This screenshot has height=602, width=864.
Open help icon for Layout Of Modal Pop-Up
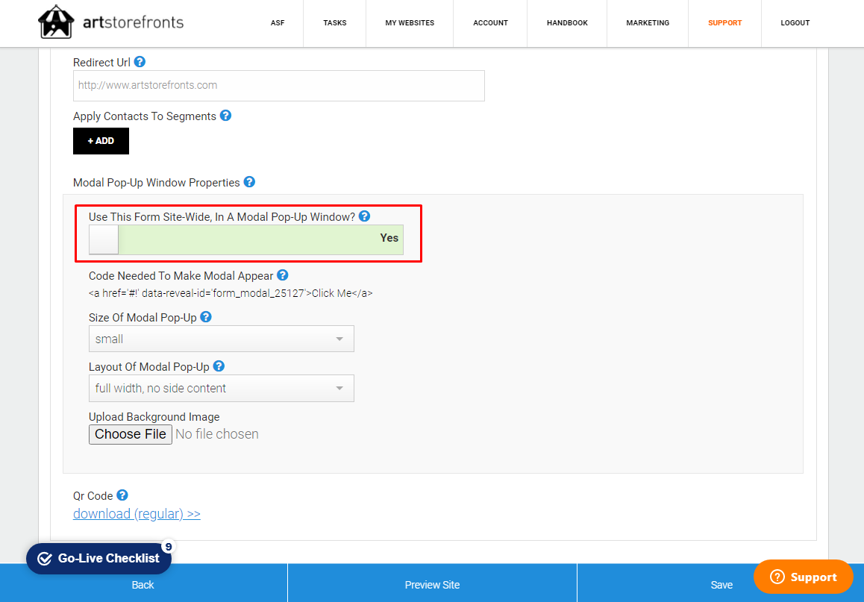[x=219, y=366]
